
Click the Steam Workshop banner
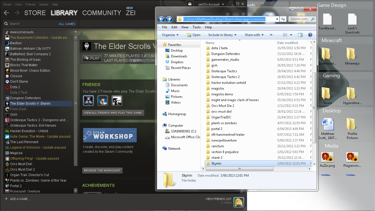(110, 135)
